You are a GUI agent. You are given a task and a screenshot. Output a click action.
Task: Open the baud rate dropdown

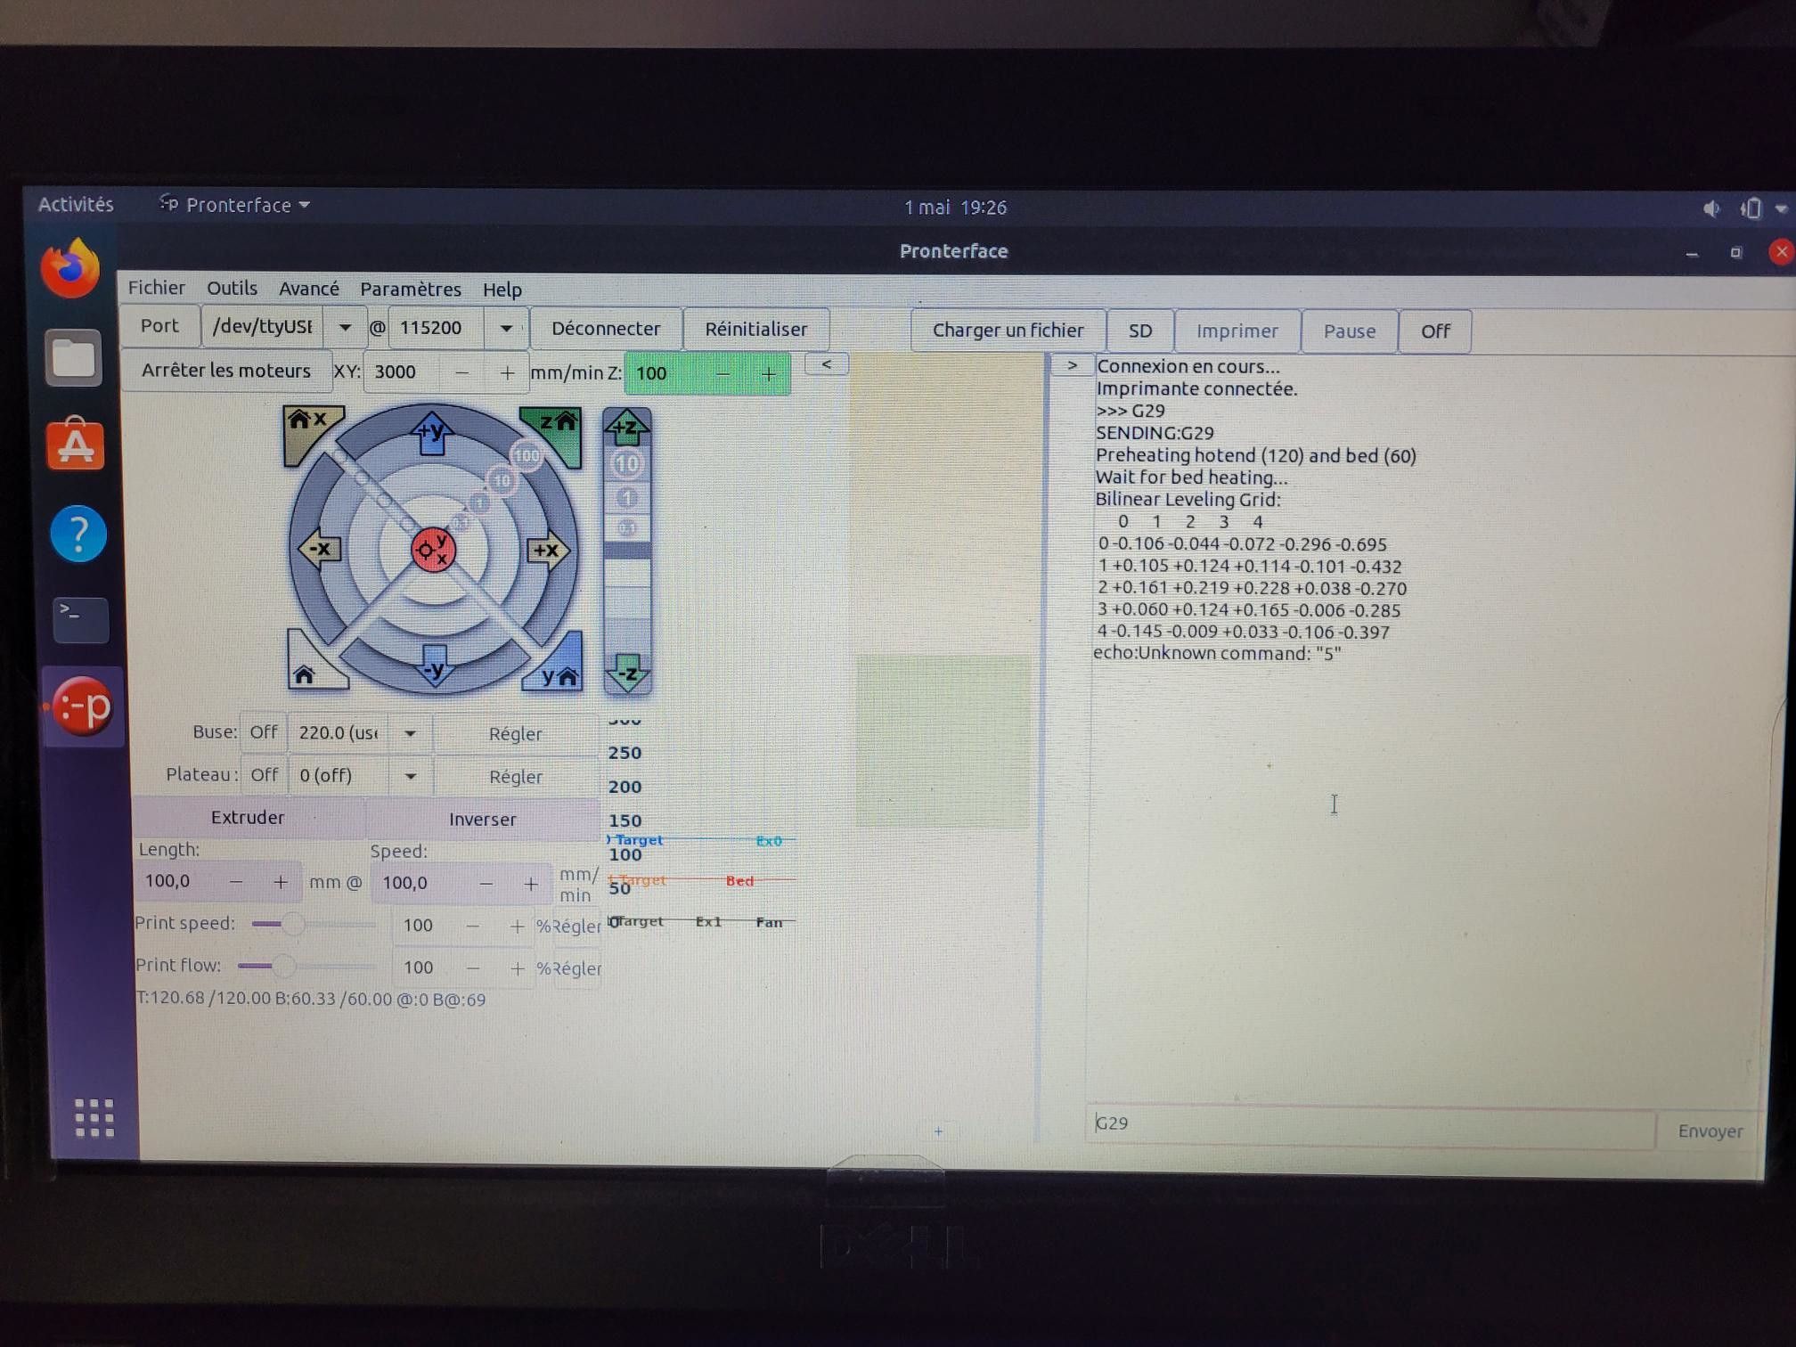(506, 329)
